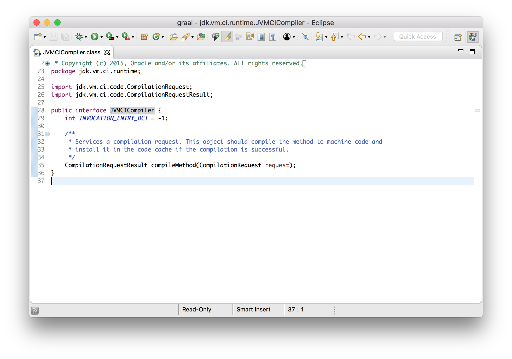Click the Next Annotation icon

[319, 37]
